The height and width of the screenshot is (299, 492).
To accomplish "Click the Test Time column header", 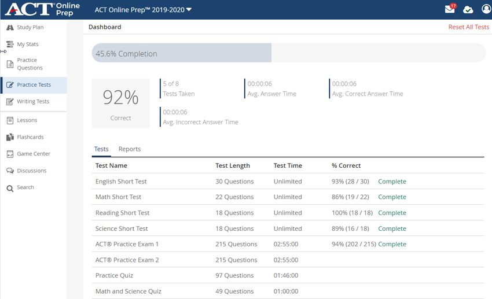I will (288, 165).
